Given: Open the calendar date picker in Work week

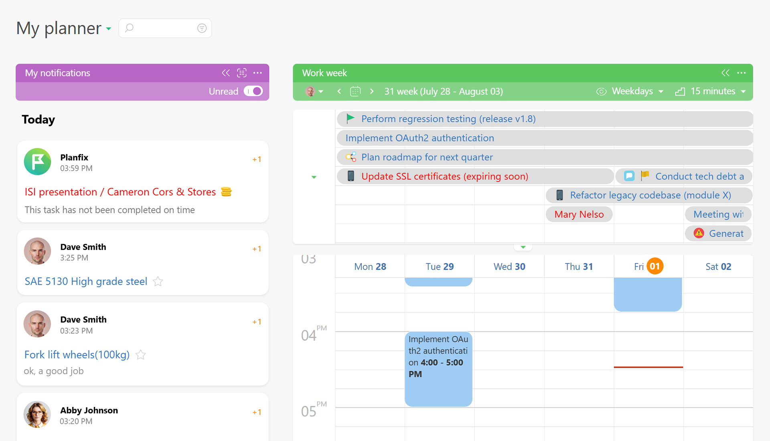Looking at the screenshot, I should click(x=355, y=91).
